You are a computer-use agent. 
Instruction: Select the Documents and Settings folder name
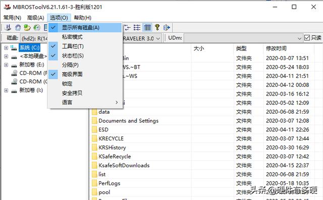pyautogui.click(x=129, y=121)
